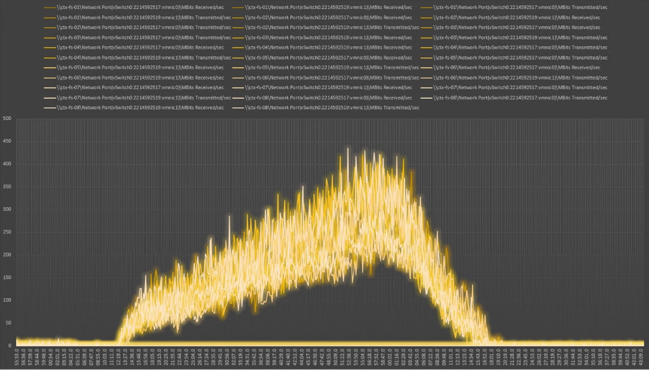Click the 20:19.0 time label on horizontal axis
This screenshot has width=649, height=370.
pyautogui.click(x=505, y=357)
